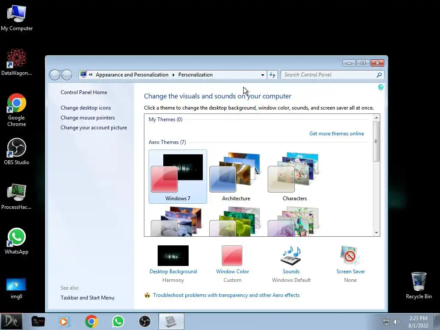Open the folder icon in taskbar
Image resolution: width=440 pixels, height=330 pixels.
(38, 321)
